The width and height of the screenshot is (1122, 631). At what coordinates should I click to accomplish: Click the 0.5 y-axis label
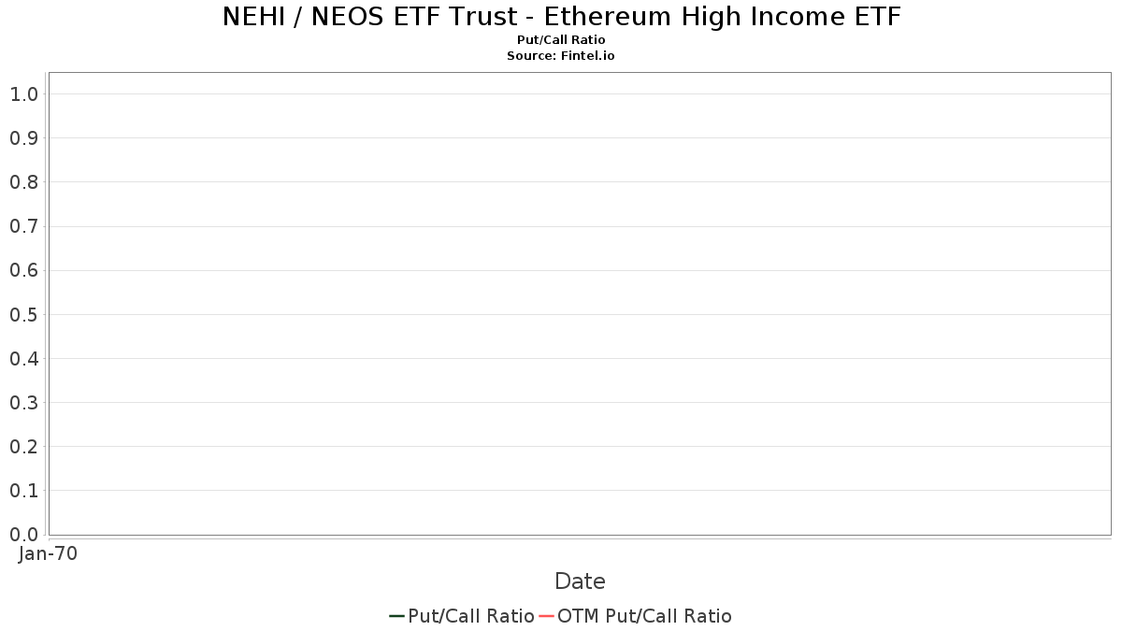click(23, 315)
